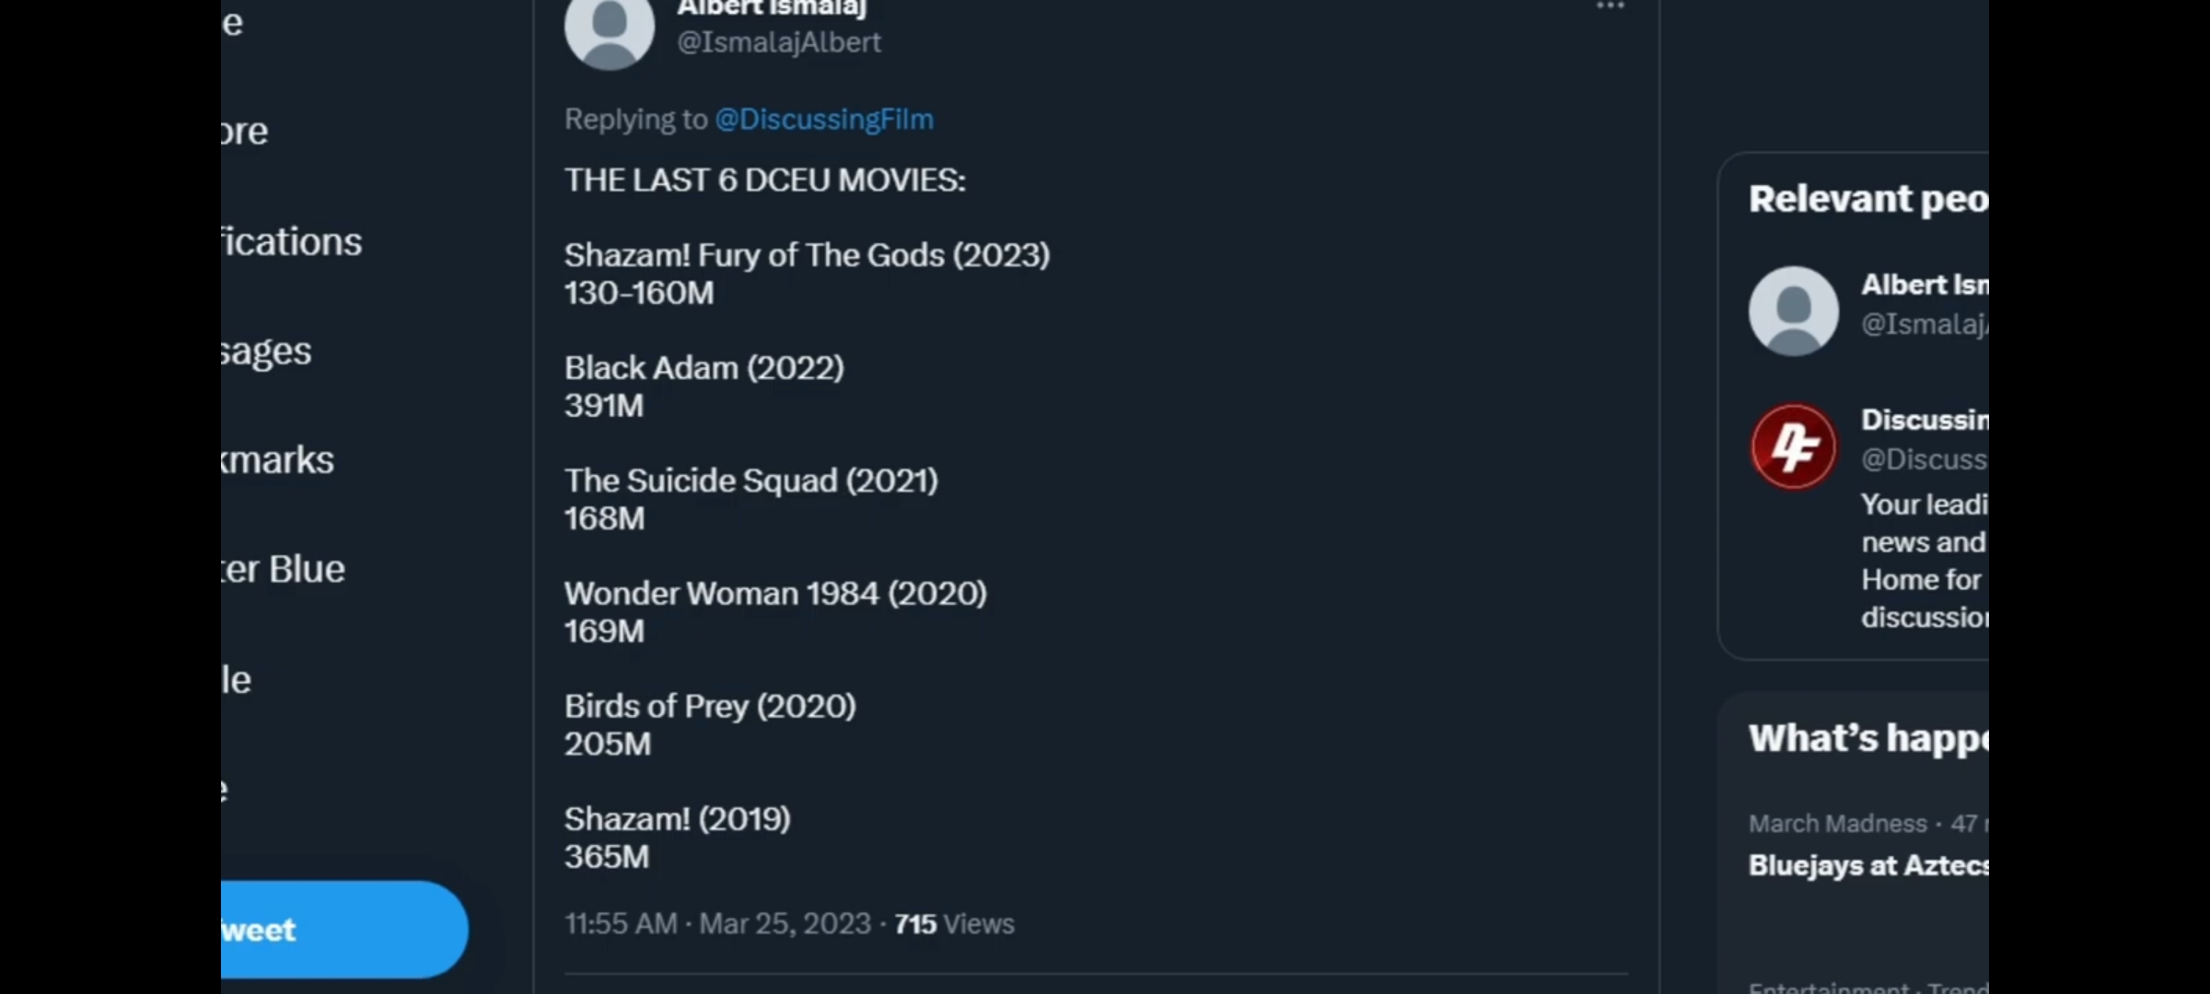
Task: Click the @IsmalajAlbert handle under the name
Action: pyautogui.click(x=778, y=42)
